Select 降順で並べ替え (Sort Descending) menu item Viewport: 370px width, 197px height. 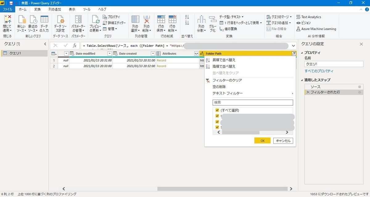[x=224, y=66]
